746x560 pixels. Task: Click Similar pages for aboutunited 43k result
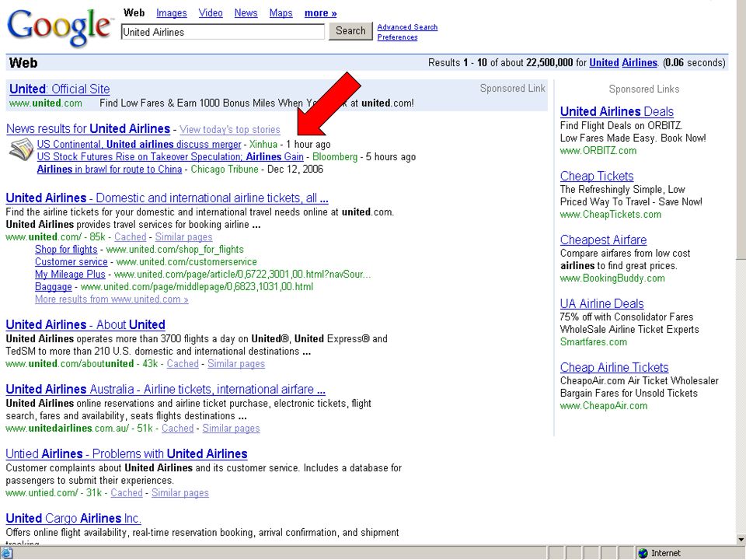tap(236, 363)
